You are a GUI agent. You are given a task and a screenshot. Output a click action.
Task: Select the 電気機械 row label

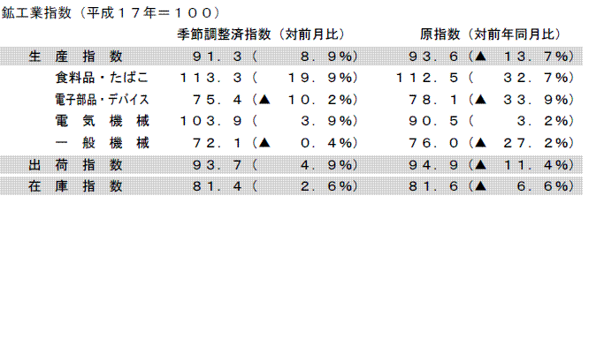coord(102,121)
